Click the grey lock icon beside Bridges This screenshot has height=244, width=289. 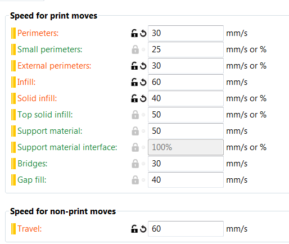pos(135,164)
